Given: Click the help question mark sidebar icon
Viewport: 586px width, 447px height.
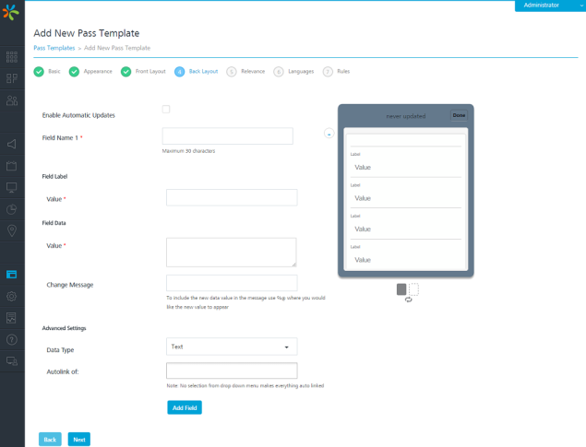Looking at the screenshot, I should (x=12, y=339).
